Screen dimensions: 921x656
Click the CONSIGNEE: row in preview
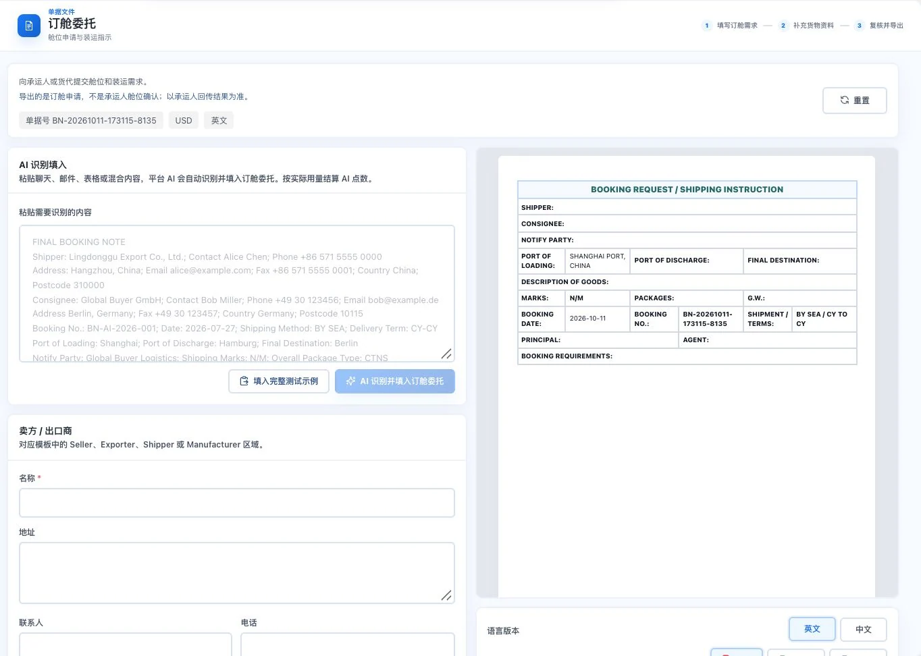coord(687,223)
